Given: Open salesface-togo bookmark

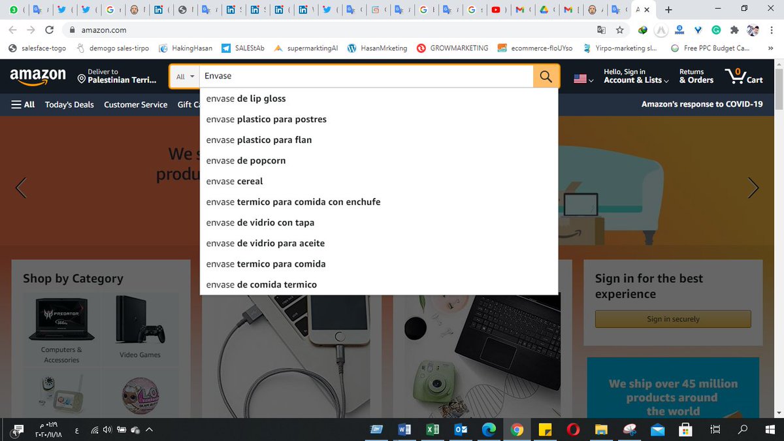Looking at the screenshot, I should 38,48.
